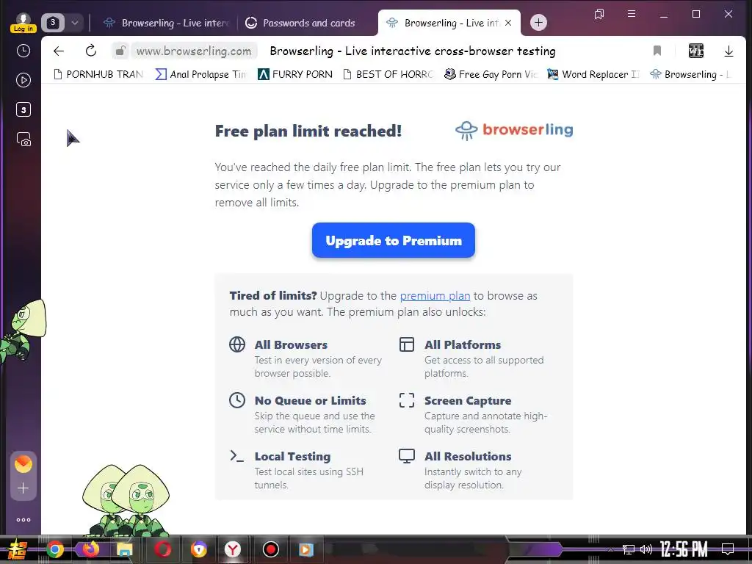This screenshot has height=564, width=752.
Task: Close the active Browserling tab
Action: 508,23
